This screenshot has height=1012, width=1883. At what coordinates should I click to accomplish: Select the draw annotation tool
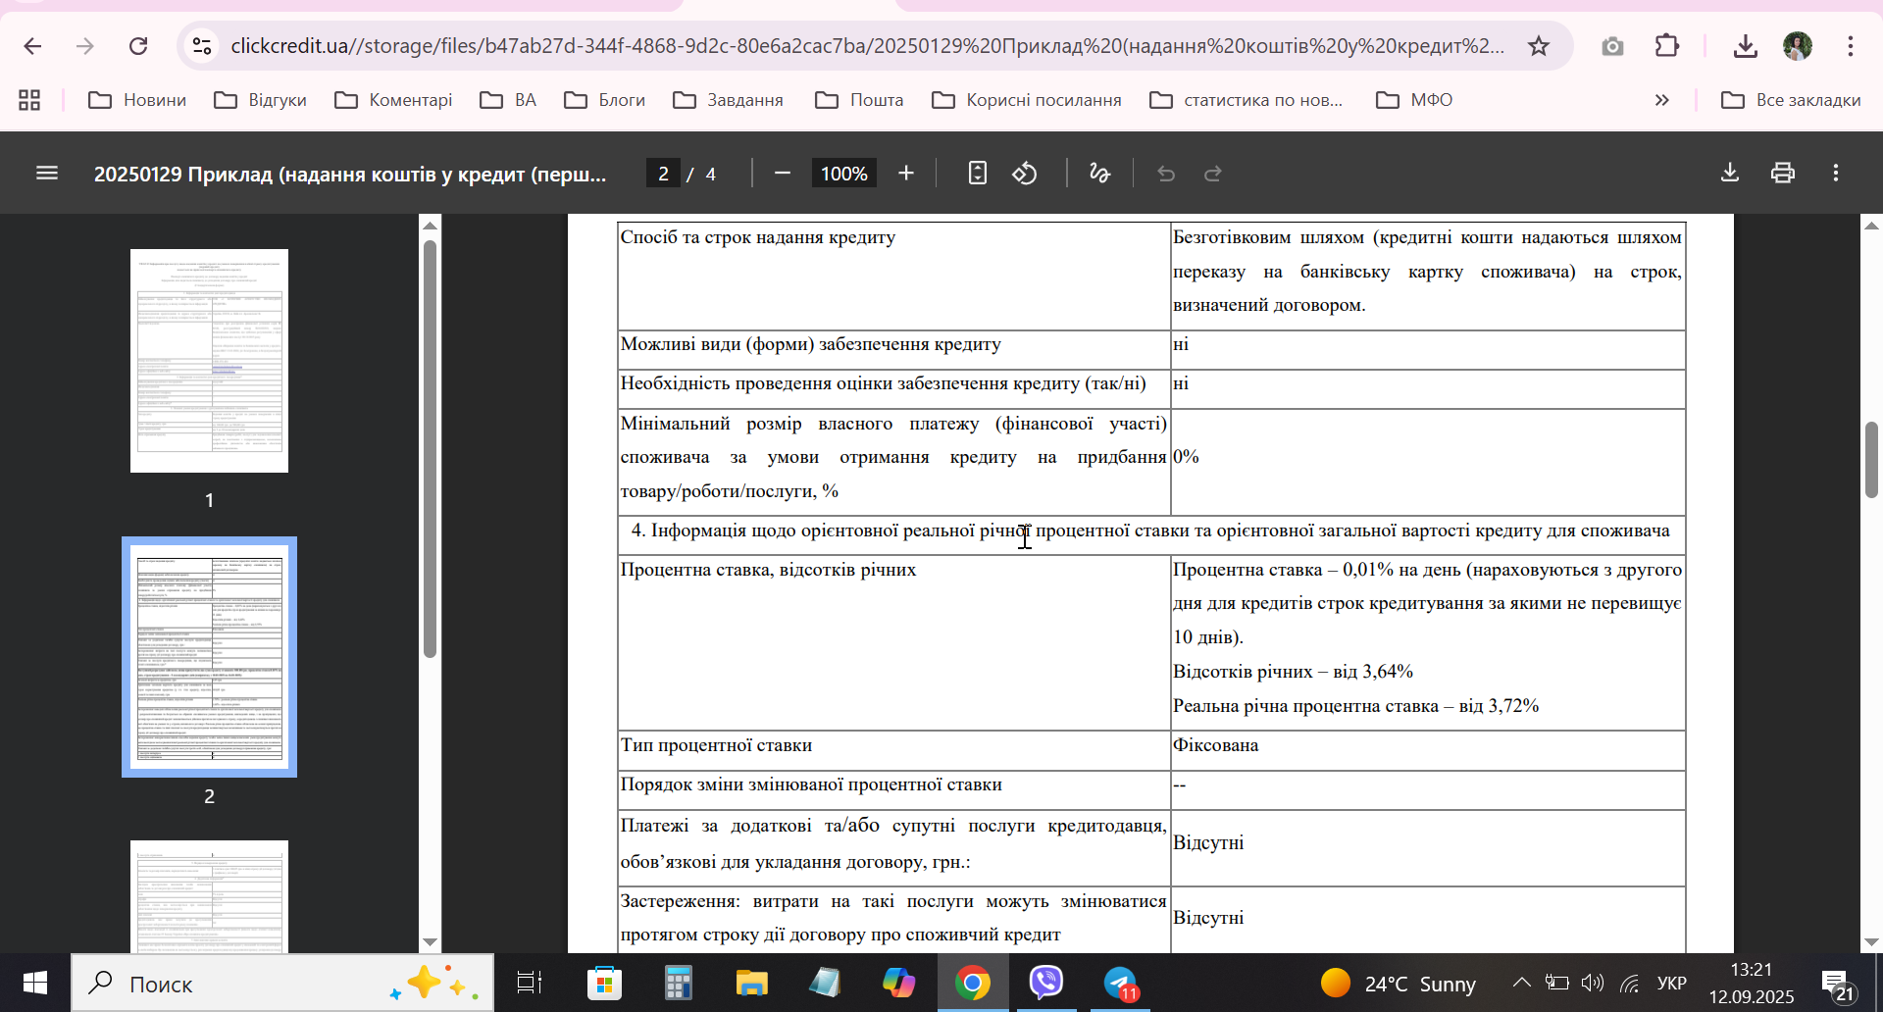1099,174
